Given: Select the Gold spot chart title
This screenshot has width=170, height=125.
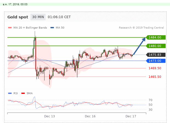Looking at the screenshot, I should 18,17.
